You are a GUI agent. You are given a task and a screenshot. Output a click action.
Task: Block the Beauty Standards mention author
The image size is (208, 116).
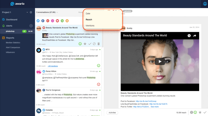click(94, 44)
